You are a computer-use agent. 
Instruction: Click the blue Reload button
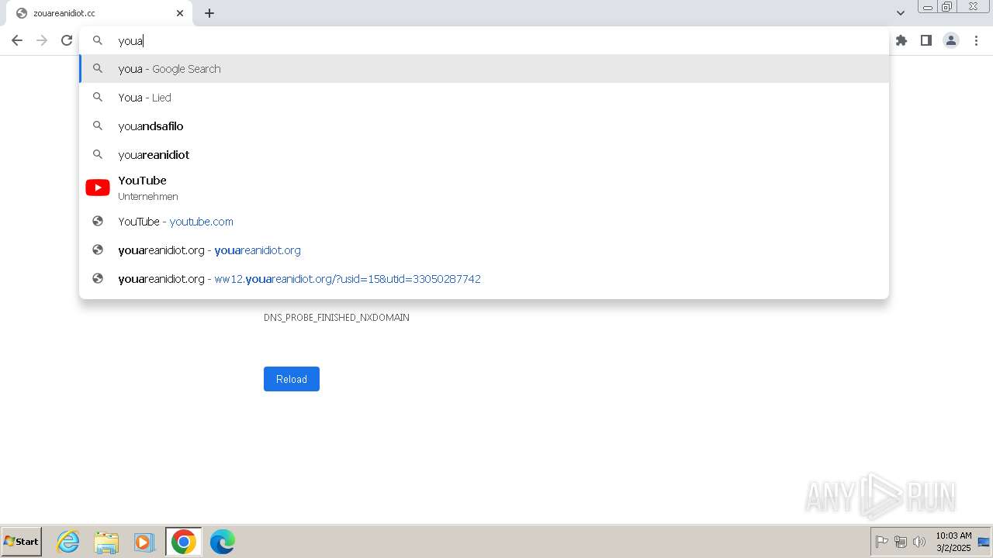(x=292, y=379)
